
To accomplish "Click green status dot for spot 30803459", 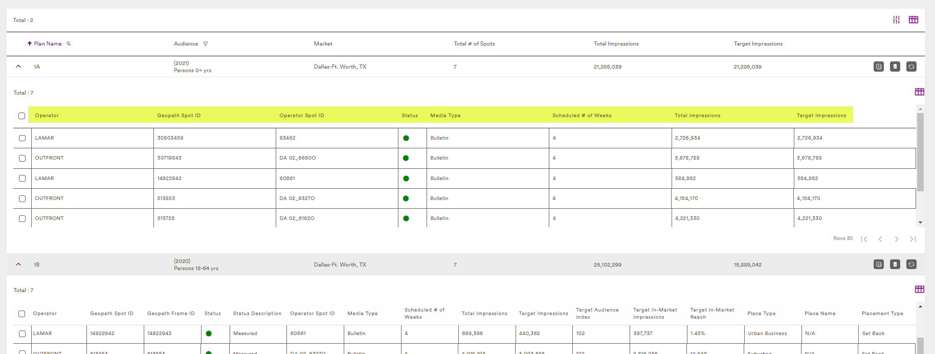I will click(406, 138).
